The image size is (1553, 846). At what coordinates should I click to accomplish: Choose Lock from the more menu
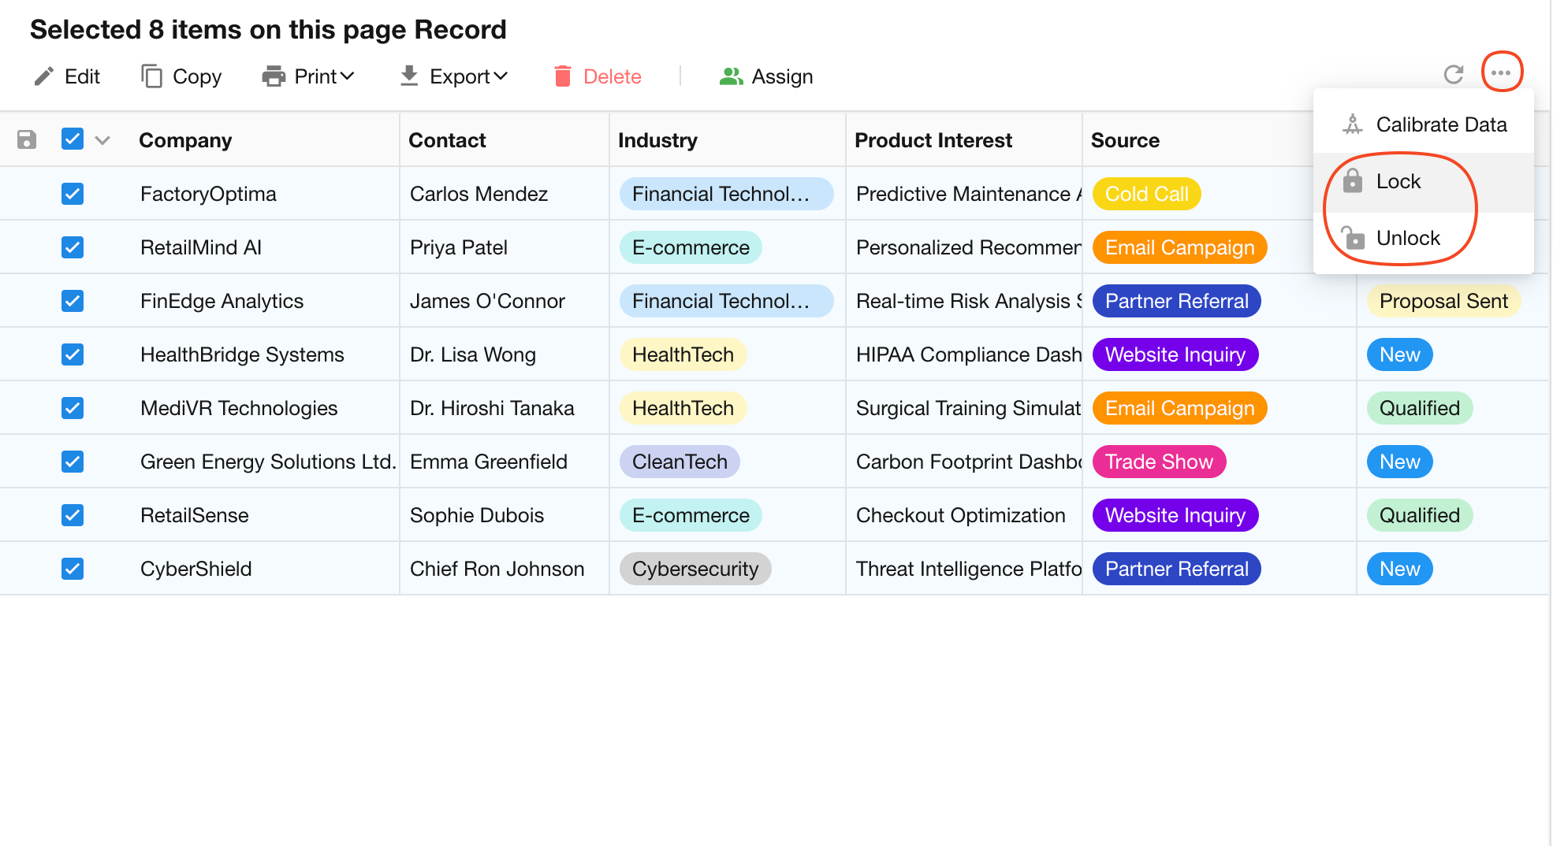1398,182
